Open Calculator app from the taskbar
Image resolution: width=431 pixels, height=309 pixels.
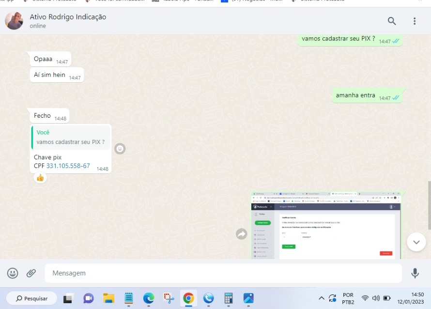click(229, 298)
